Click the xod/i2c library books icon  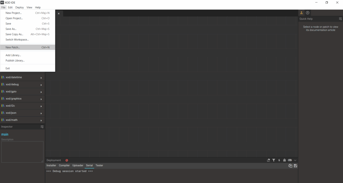click(x=3, y=106)
